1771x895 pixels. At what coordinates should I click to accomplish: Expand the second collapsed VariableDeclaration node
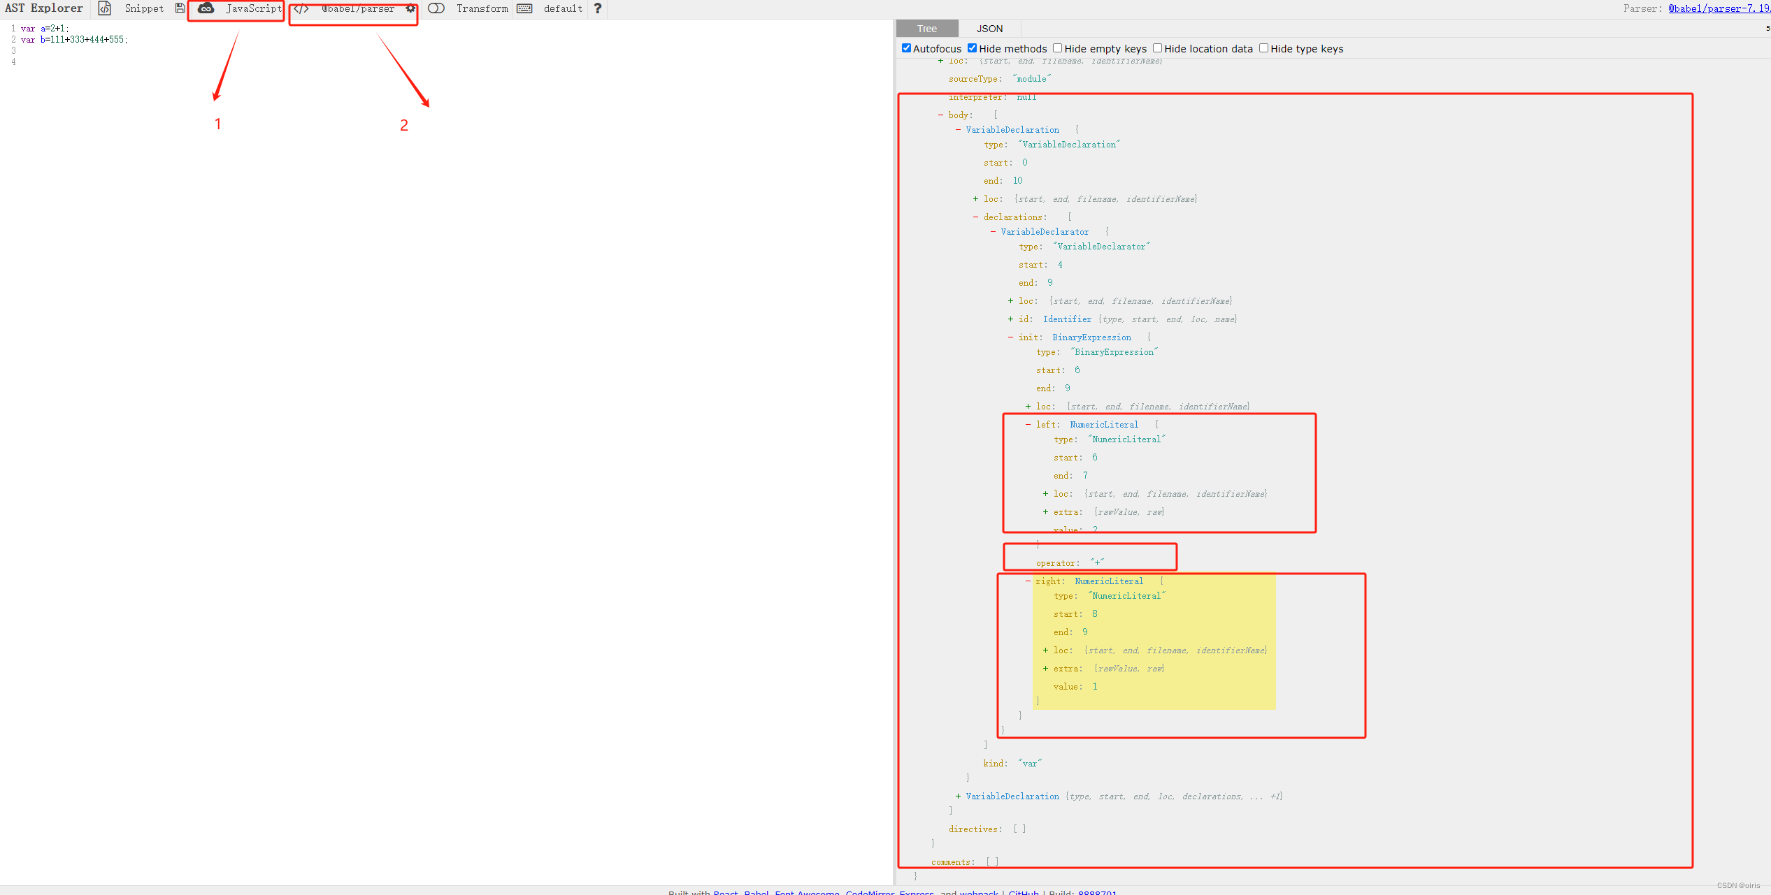click(x=958, y=796)
